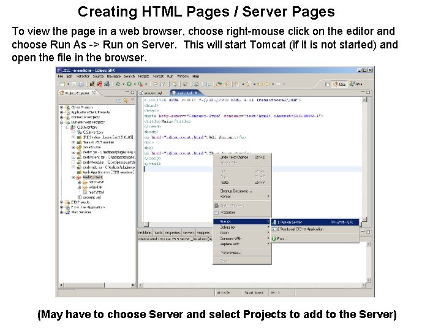The image size is (441, 331).
Task: Select Paste in context menu
Action: click(242, 183)
